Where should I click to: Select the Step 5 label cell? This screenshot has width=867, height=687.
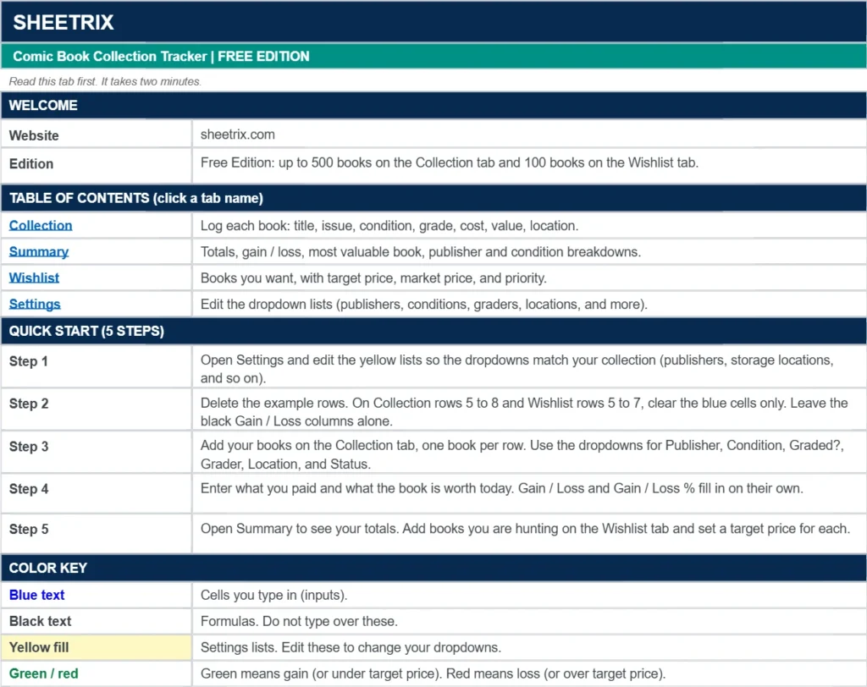click(x=97, y=533)
